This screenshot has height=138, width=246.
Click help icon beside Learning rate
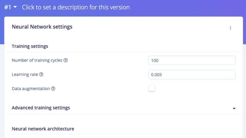(41, 74)
